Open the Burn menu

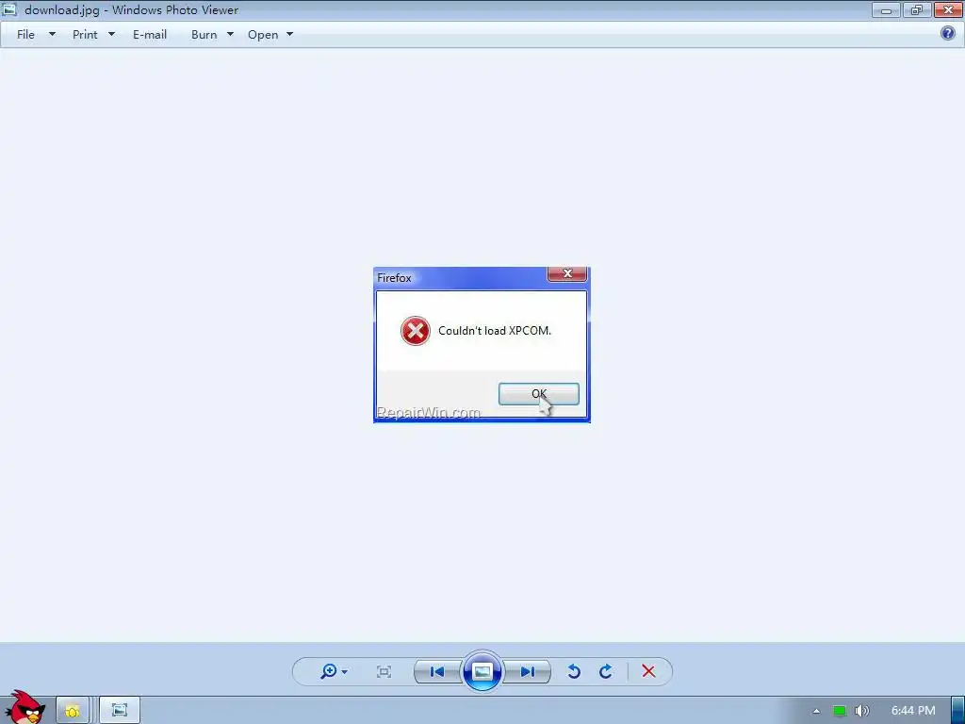pos(204,35)
